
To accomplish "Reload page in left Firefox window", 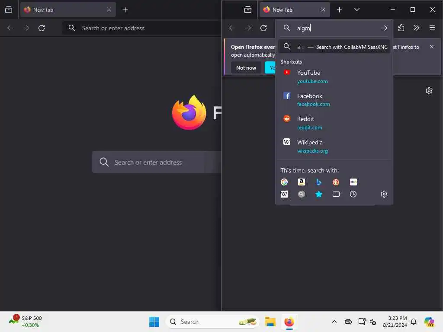I will 42,28.
